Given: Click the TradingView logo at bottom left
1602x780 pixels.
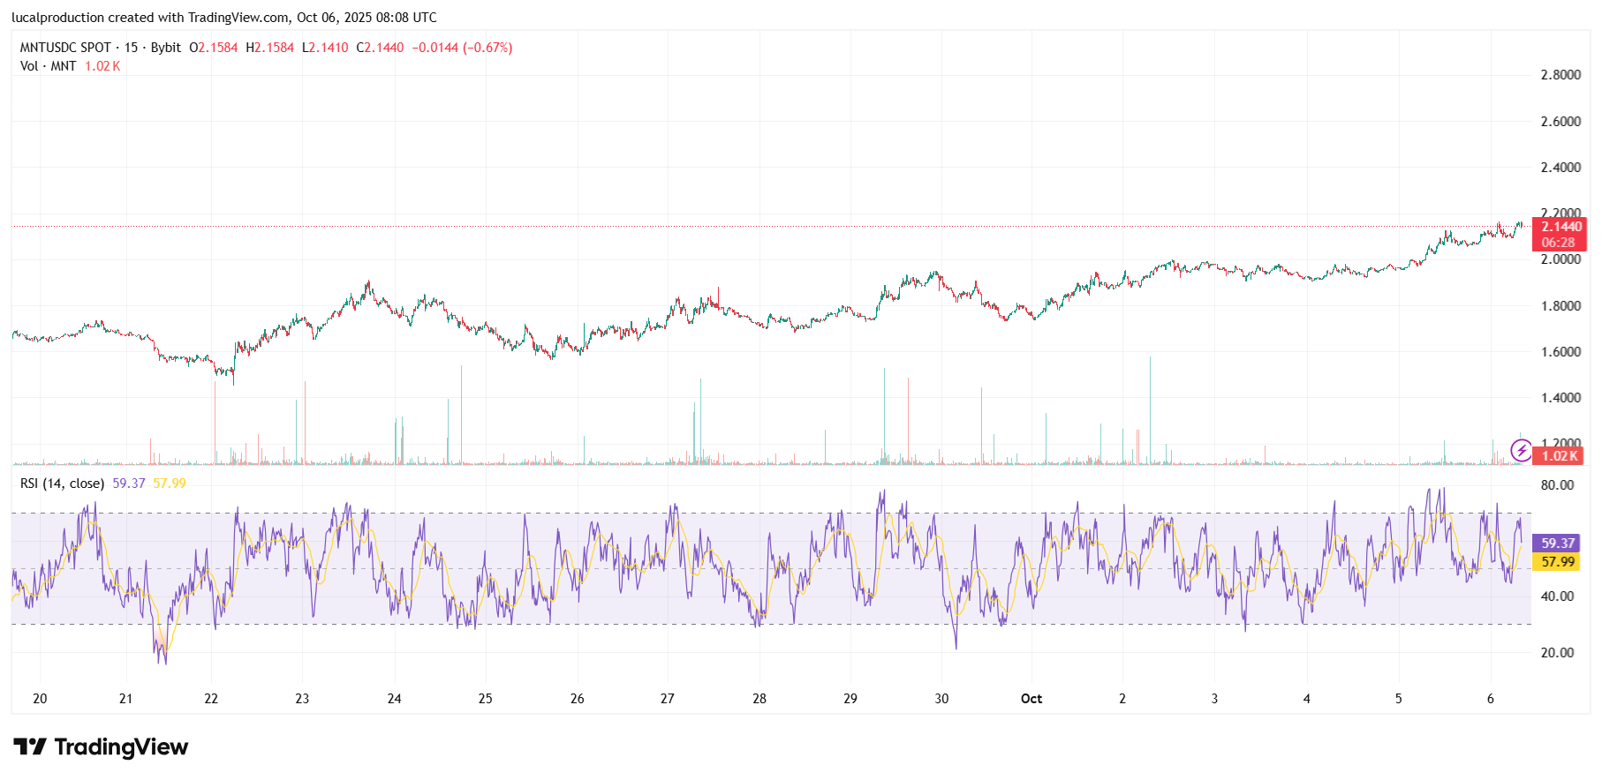Looking at the screenshot, I should (101, 747).
